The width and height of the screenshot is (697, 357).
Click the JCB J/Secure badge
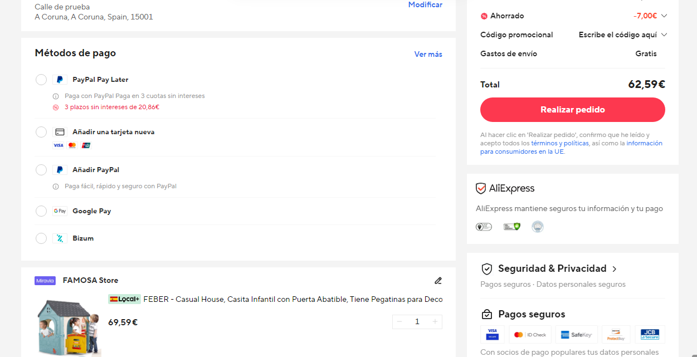[650, 335]
